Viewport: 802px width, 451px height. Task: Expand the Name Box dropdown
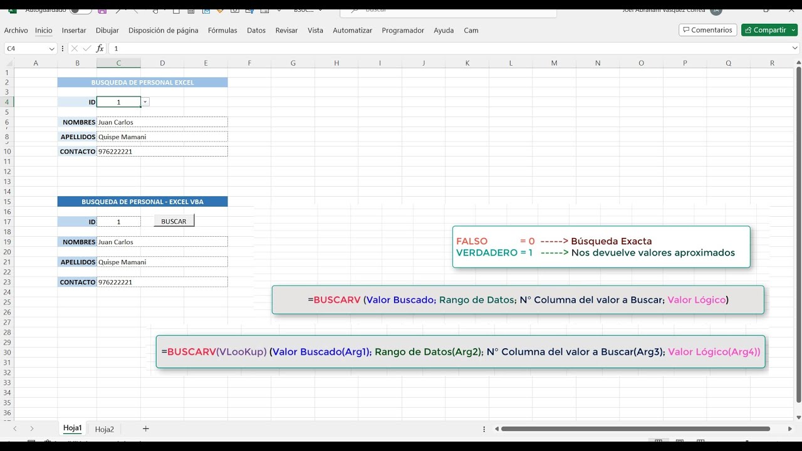pyautogui.click(x=51, y=48)
